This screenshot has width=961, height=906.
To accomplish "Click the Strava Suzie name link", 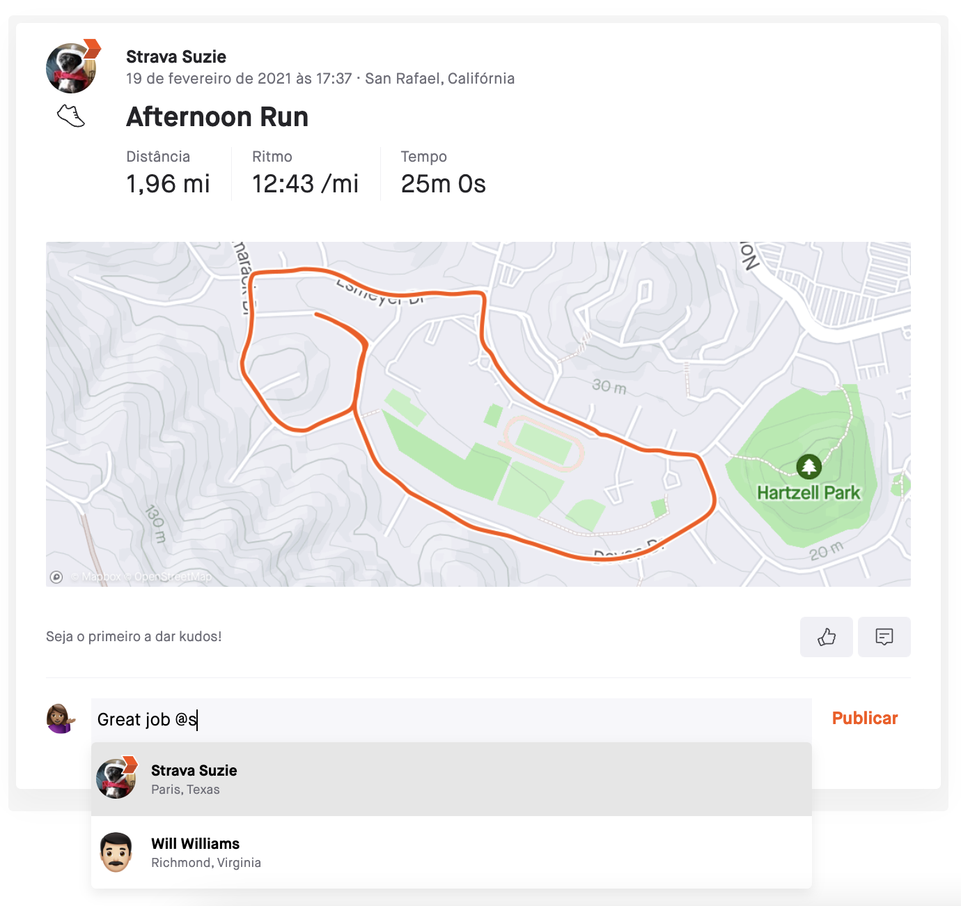I will coord(176,57).
